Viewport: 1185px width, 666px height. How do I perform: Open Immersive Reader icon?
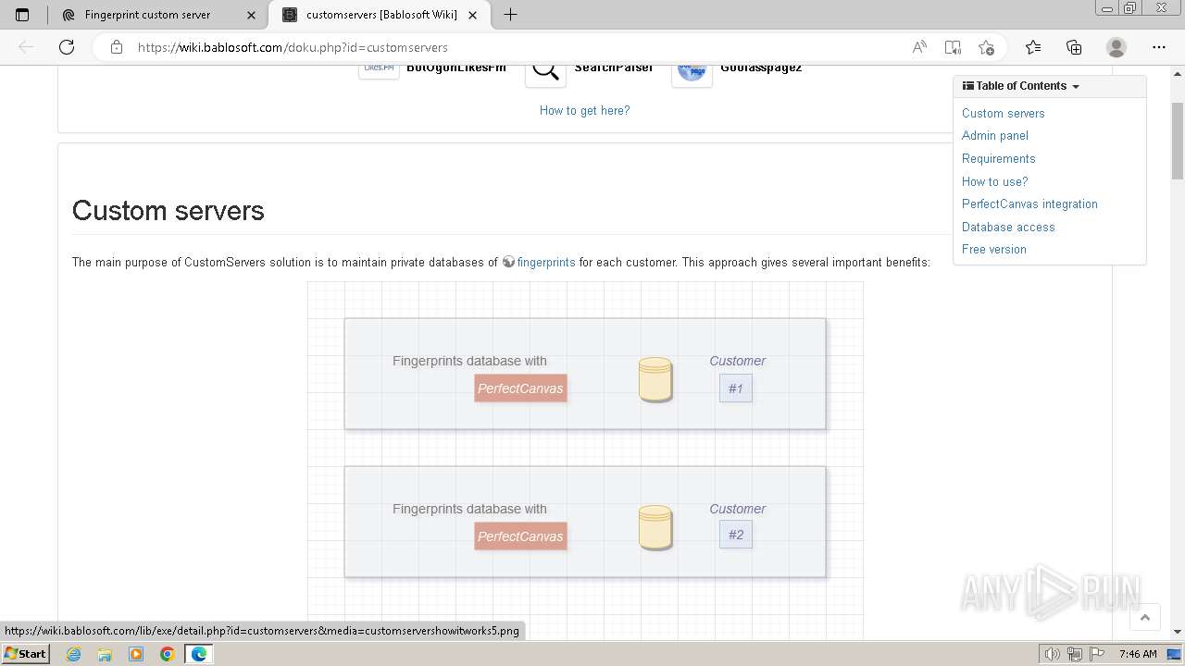coord(953,47)
